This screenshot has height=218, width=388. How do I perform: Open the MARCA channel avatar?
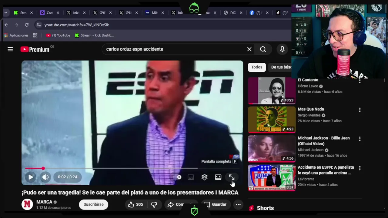27,204
